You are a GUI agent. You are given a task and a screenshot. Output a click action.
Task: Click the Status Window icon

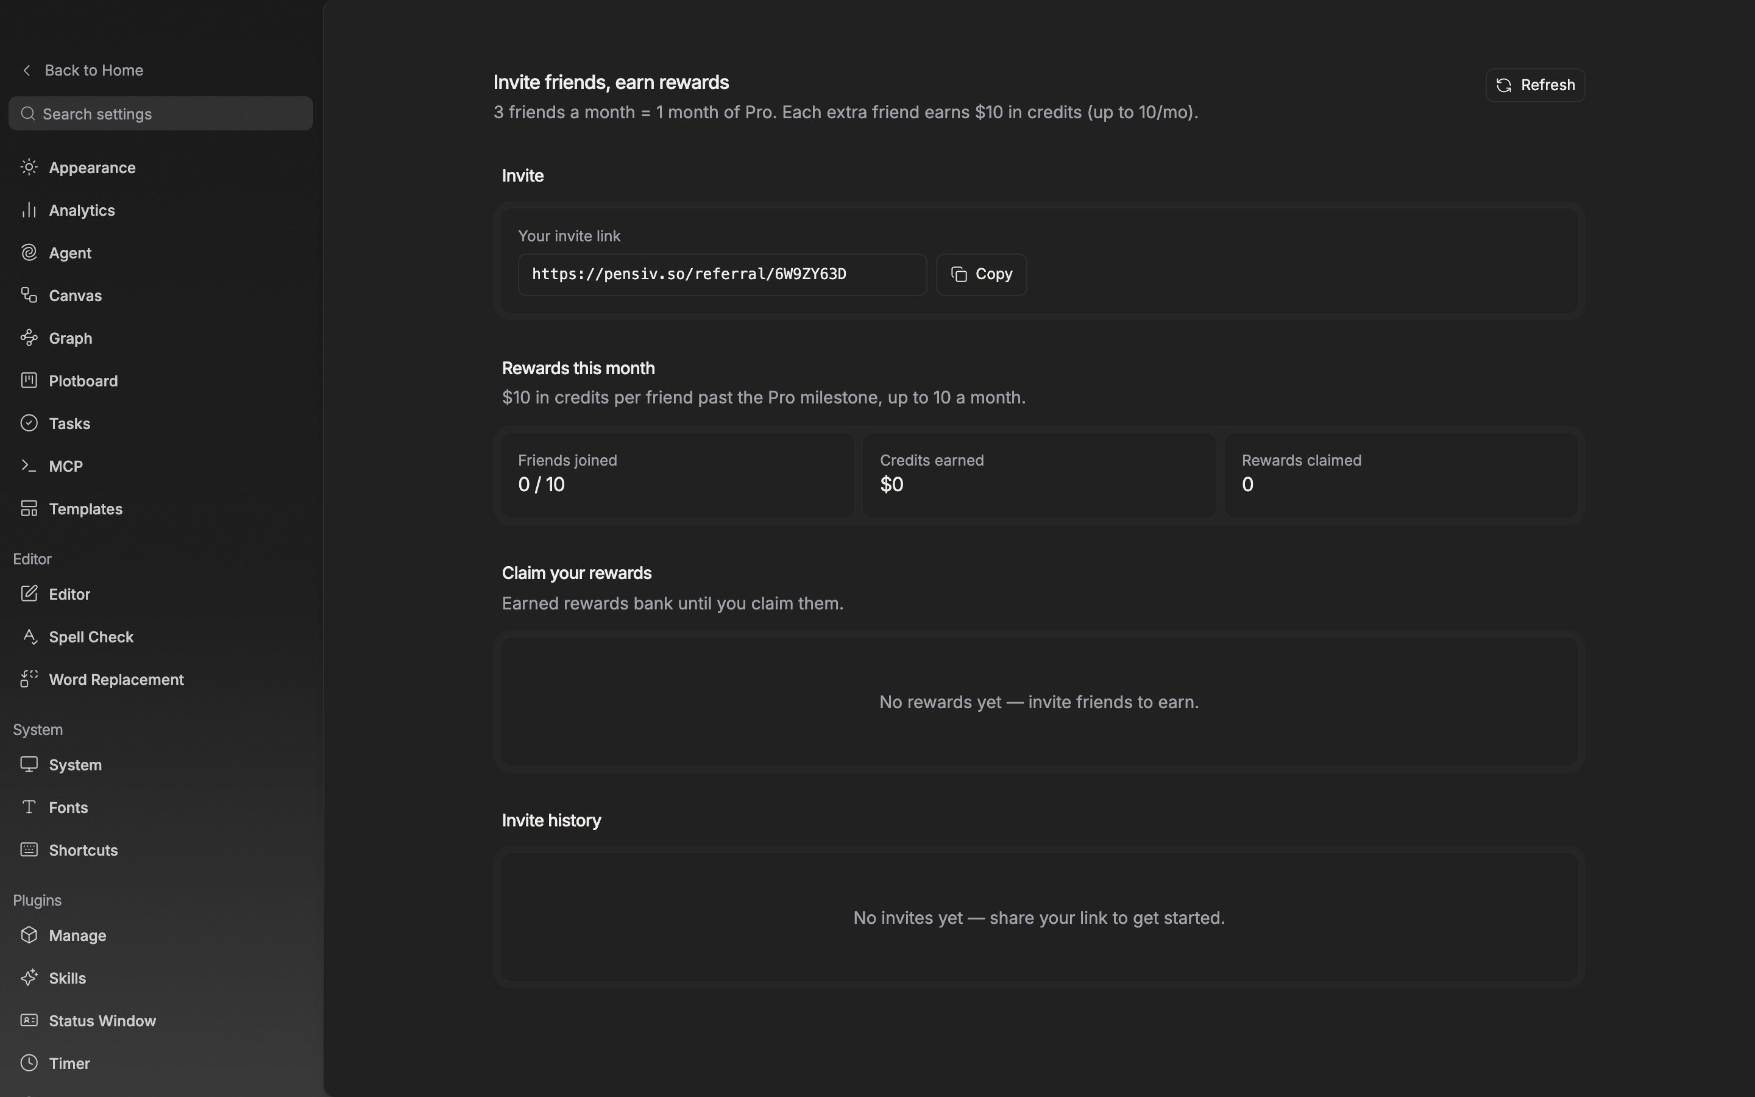coord(29,1021)
